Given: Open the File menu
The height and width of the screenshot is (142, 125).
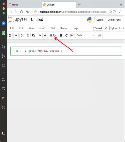Looking at the screenshot, I should coord(12,28).
